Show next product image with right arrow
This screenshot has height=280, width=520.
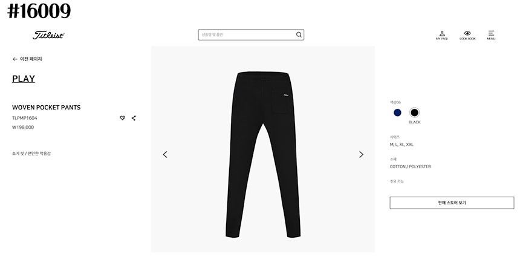pyautogui.click(x=361, y=155)
